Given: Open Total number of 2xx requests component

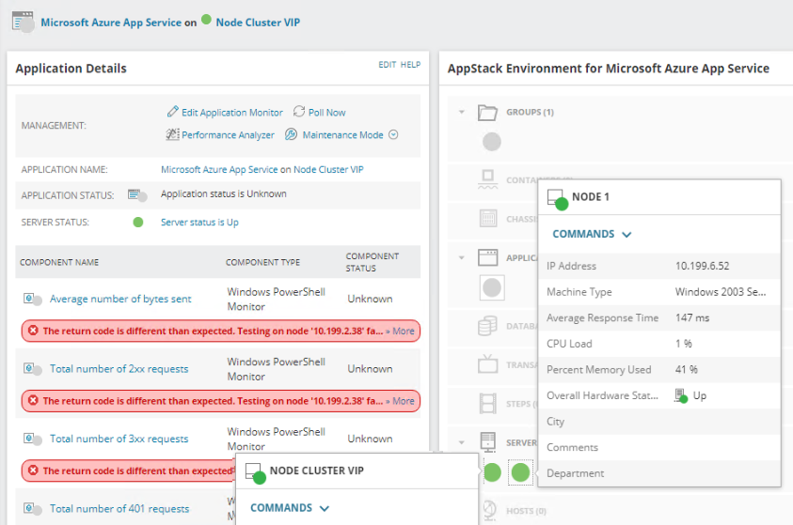Looking at the screenshot, I should [119, 369].
